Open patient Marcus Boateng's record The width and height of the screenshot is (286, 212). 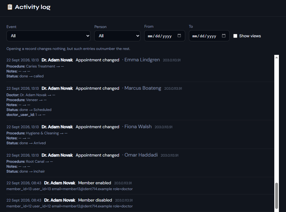[x=143, y=88]
